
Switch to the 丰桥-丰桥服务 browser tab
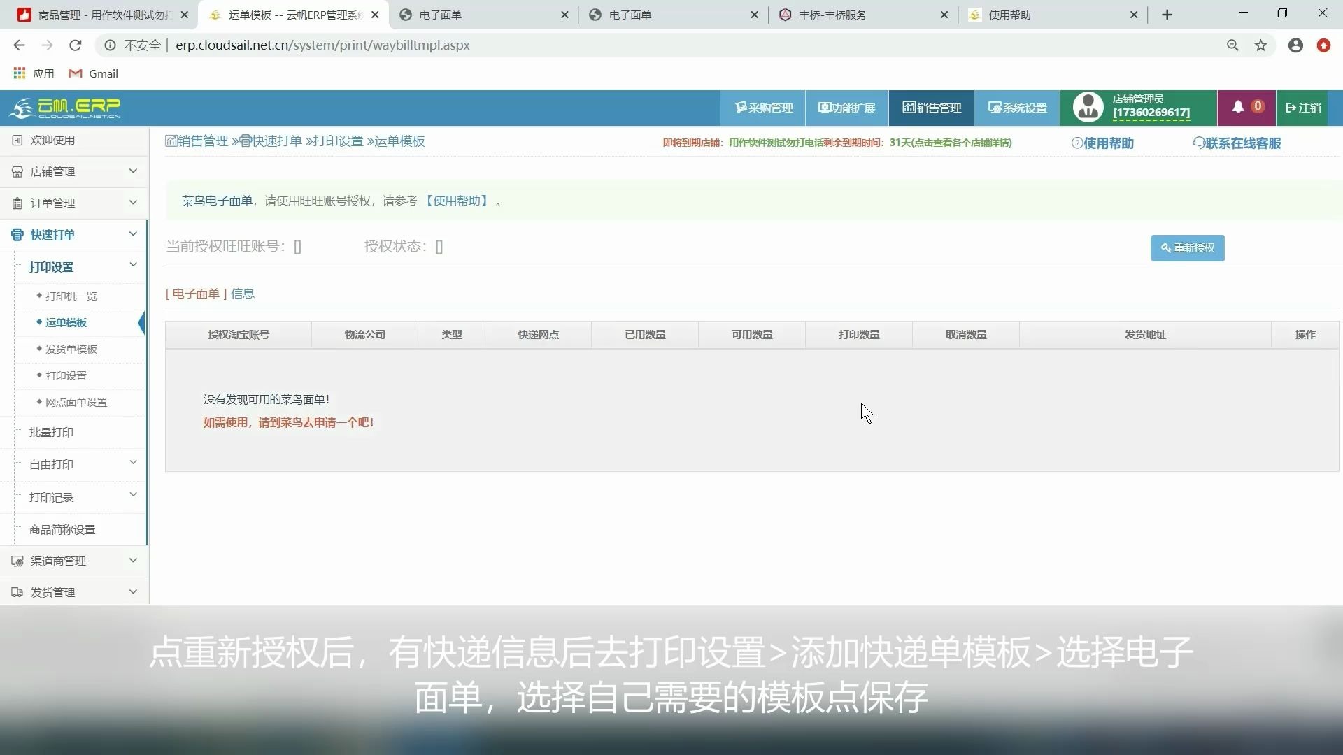coord(862,15)
